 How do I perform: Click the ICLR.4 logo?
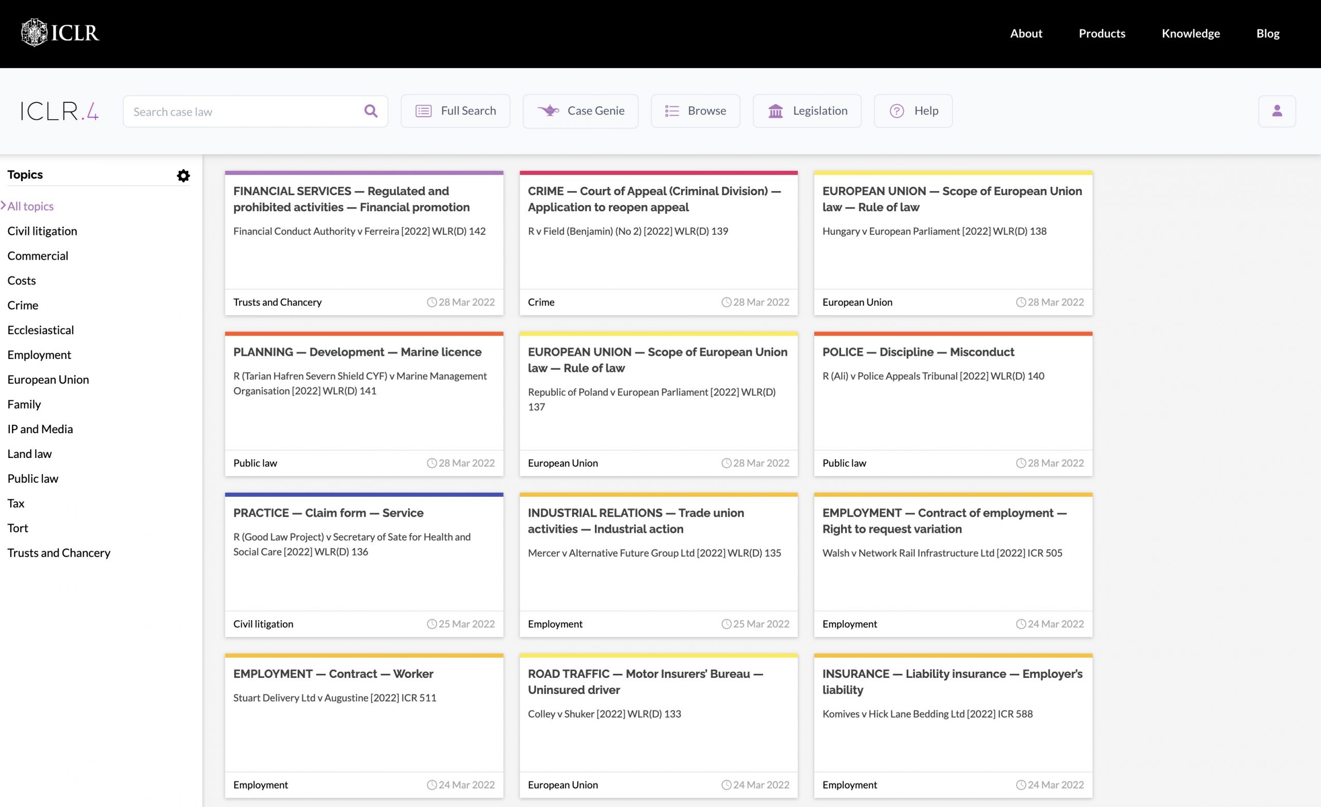click(58, 110)
